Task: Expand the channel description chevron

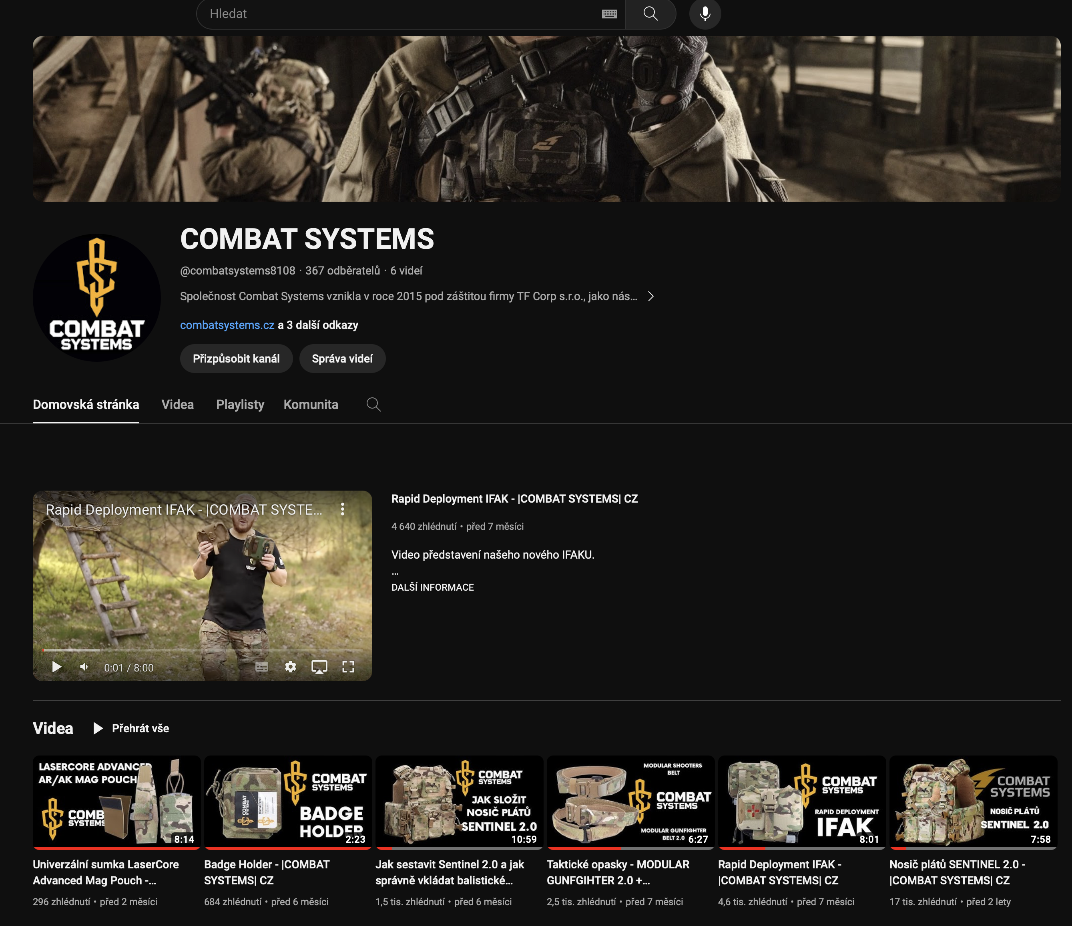Action: [x=651, y=297]
